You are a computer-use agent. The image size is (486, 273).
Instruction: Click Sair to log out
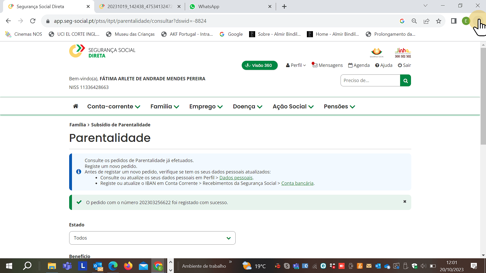[x=404, y=65]
